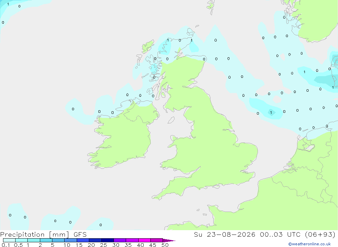The width and height of the screenshot is (338, 247).
Task: Click the "35" legend scale label
Action: (x=128, y=245)
